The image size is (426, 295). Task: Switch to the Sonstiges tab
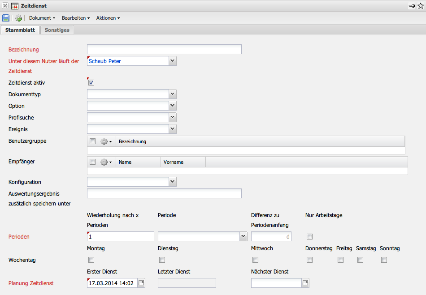click(57, 30)
